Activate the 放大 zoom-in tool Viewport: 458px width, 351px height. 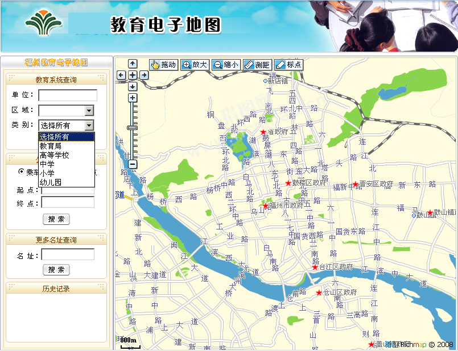(196, 64)
